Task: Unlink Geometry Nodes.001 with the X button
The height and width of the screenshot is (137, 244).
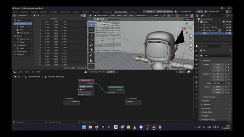Action: coord(114,72)
